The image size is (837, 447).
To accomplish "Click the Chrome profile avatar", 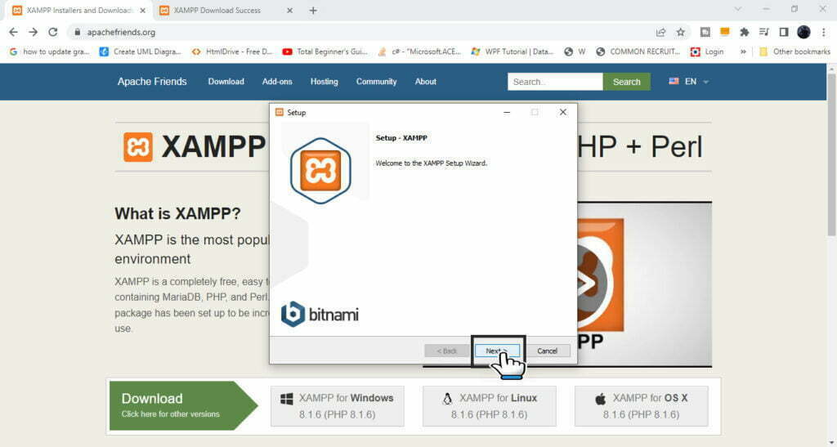I will coord(803,33).
